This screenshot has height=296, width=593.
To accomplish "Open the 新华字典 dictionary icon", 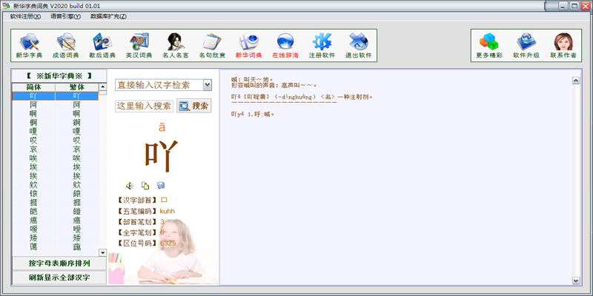I will (29, 45).
